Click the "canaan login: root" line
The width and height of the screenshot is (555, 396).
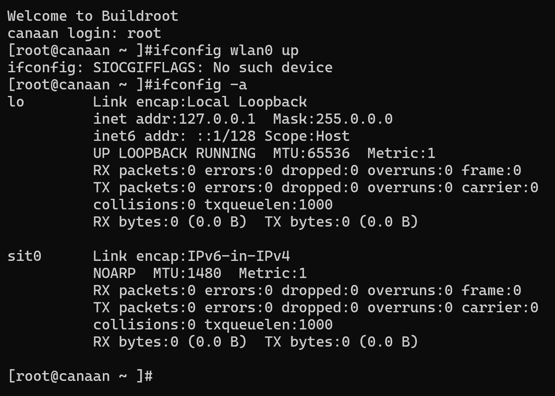point(84,33)
